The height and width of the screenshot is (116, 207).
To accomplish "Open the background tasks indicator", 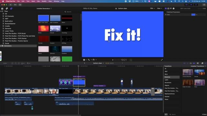I will (x=20, y=5).
